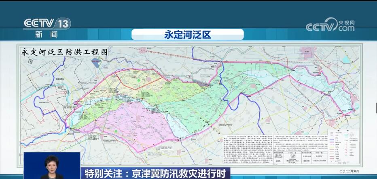377x179 pixels.
Task: Click the news anchor thumbnail
Action: [51, 166]
